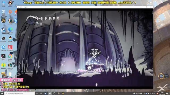The image size is (170, 95).
Task: Open Task View from the taskbar
Action: tap(41, 93)
